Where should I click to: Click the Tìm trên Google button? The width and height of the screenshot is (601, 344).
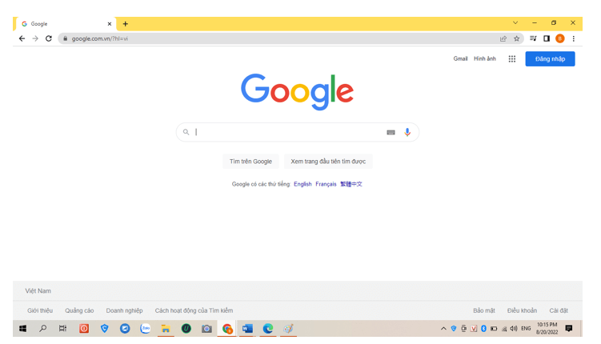pyautogui.click(x=250, y=162)
